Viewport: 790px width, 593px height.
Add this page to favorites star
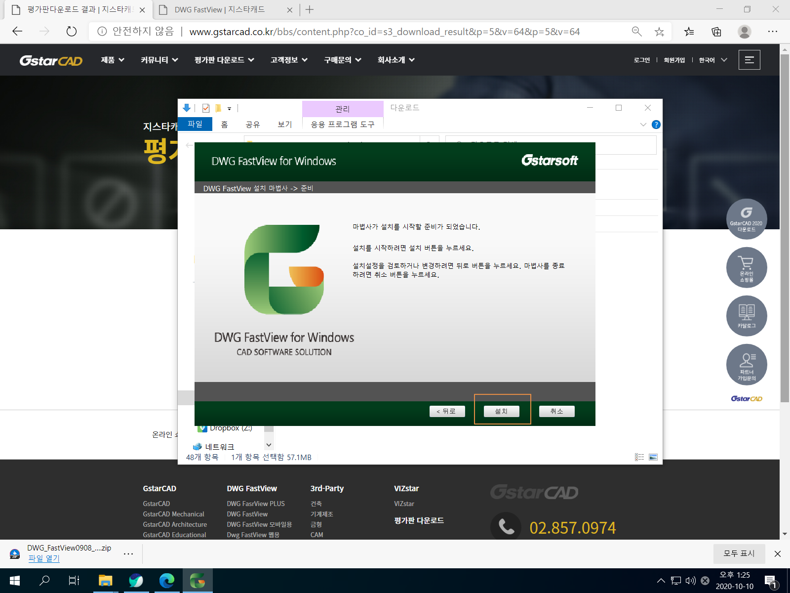coord(659,32)
